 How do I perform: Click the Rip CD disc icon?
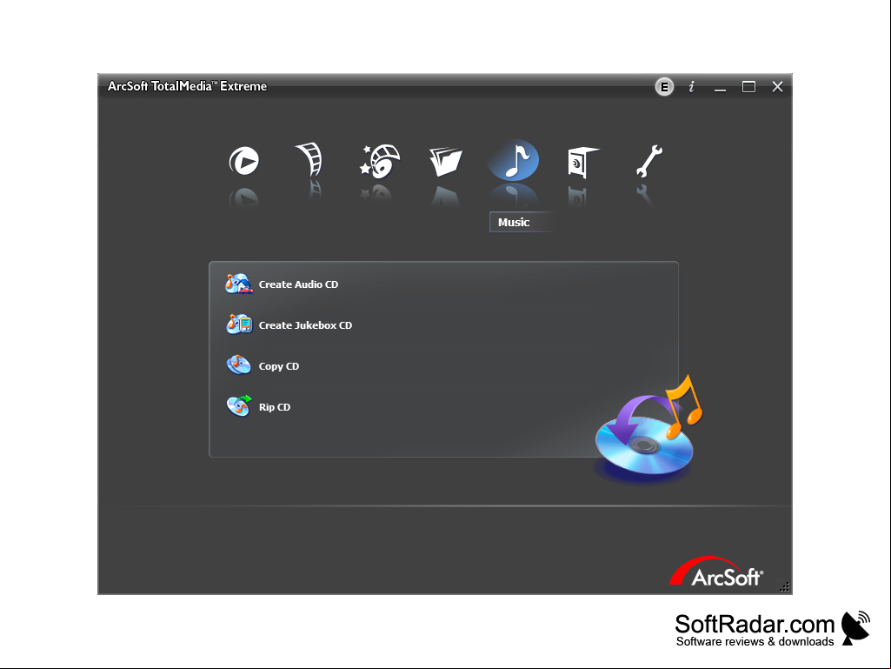239,406
